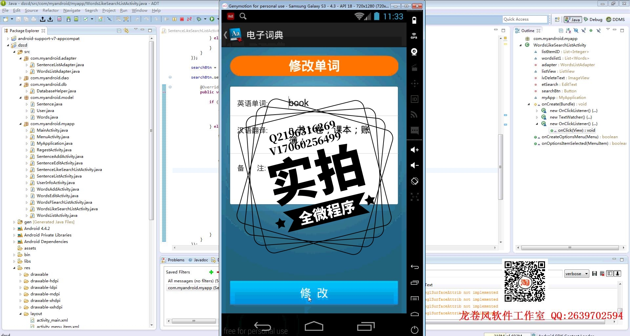The height and width of the screenshot is (336, 630).
Task: Click Genymotion volume down icon
Action: 414,165
